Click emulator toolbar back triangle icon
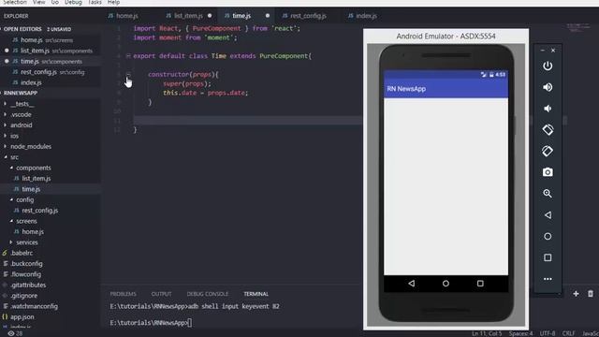This screenshot has height=337, width=599. 548,215
